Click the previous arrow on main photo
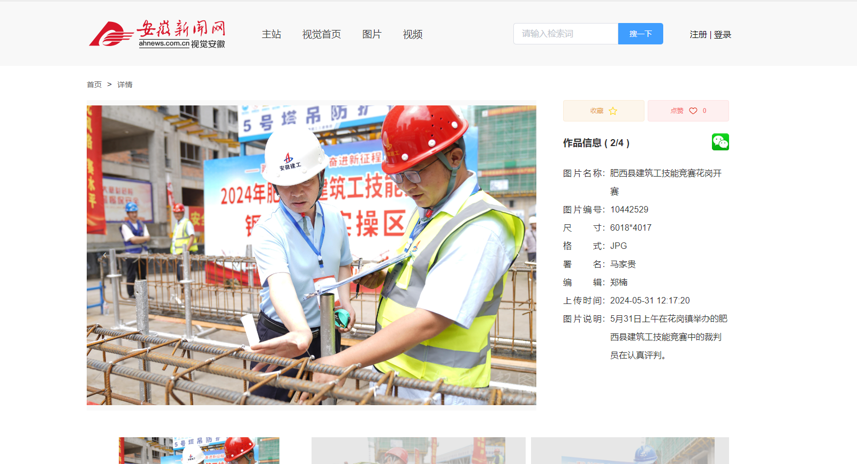Image resolution: width=857 pixels, height=464 pixels. pyautogui.click(x=104, y=255)
